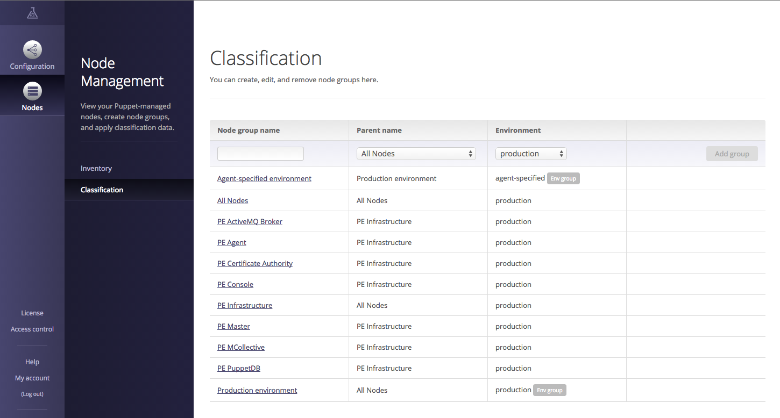Open the Production environment group
The width and height of the screenshot is (780, 418).
point(257,390)
